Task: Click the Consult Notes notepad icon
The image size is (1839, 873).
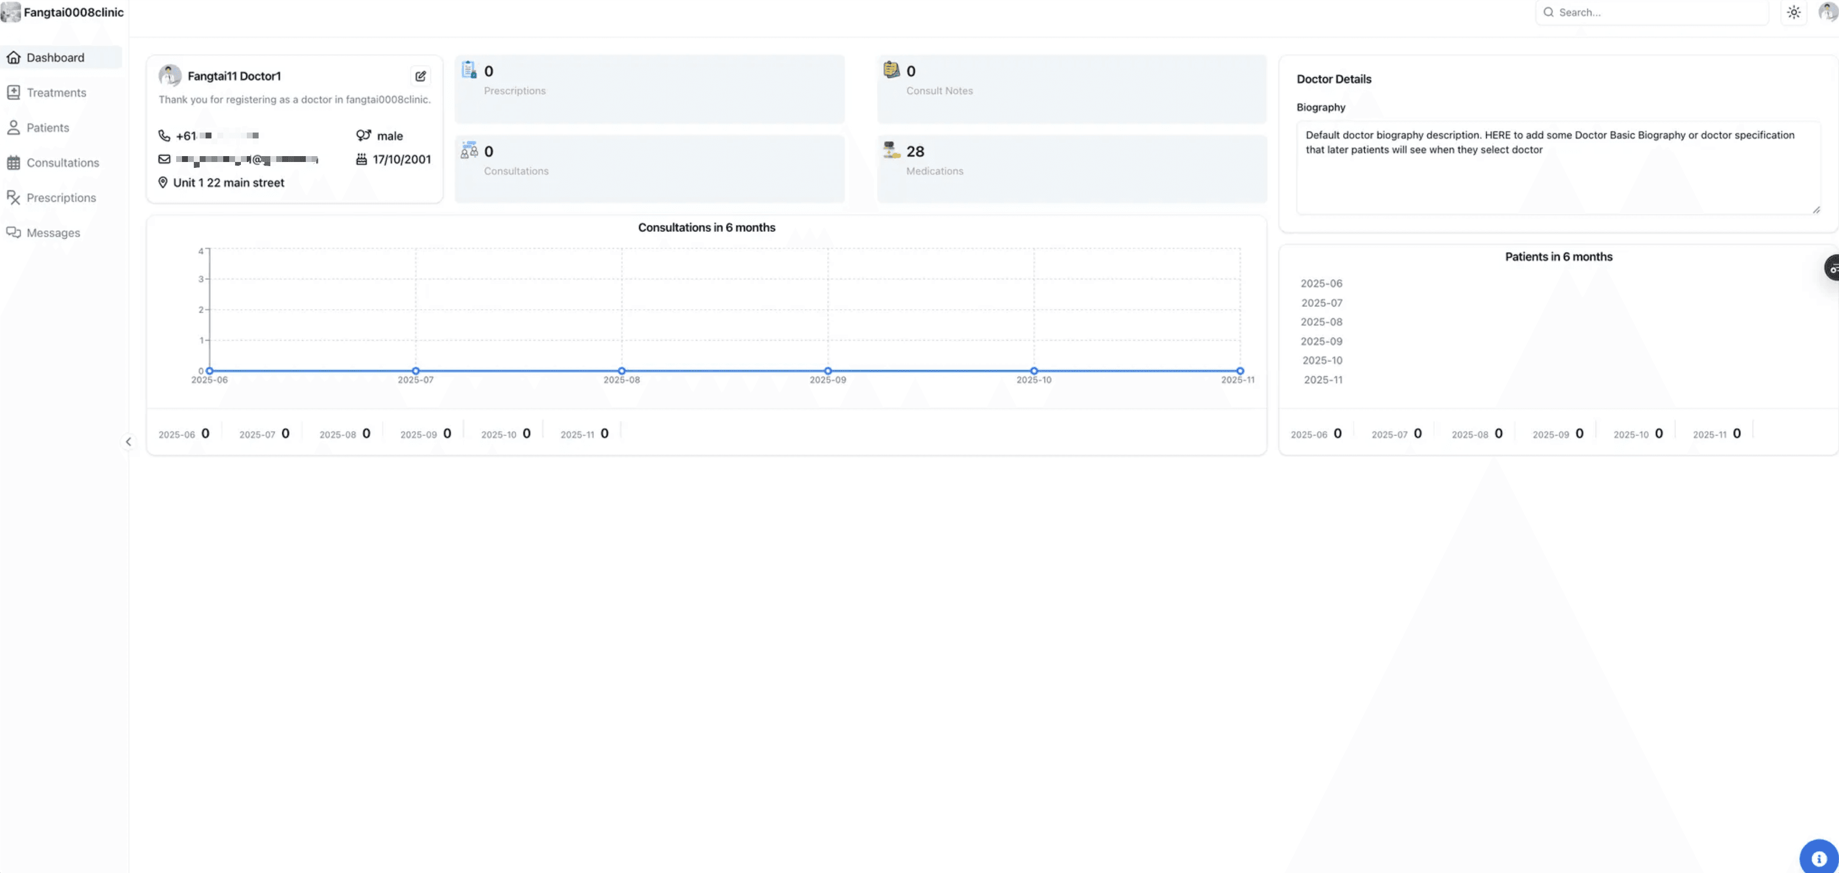Action: coord(892,71)
